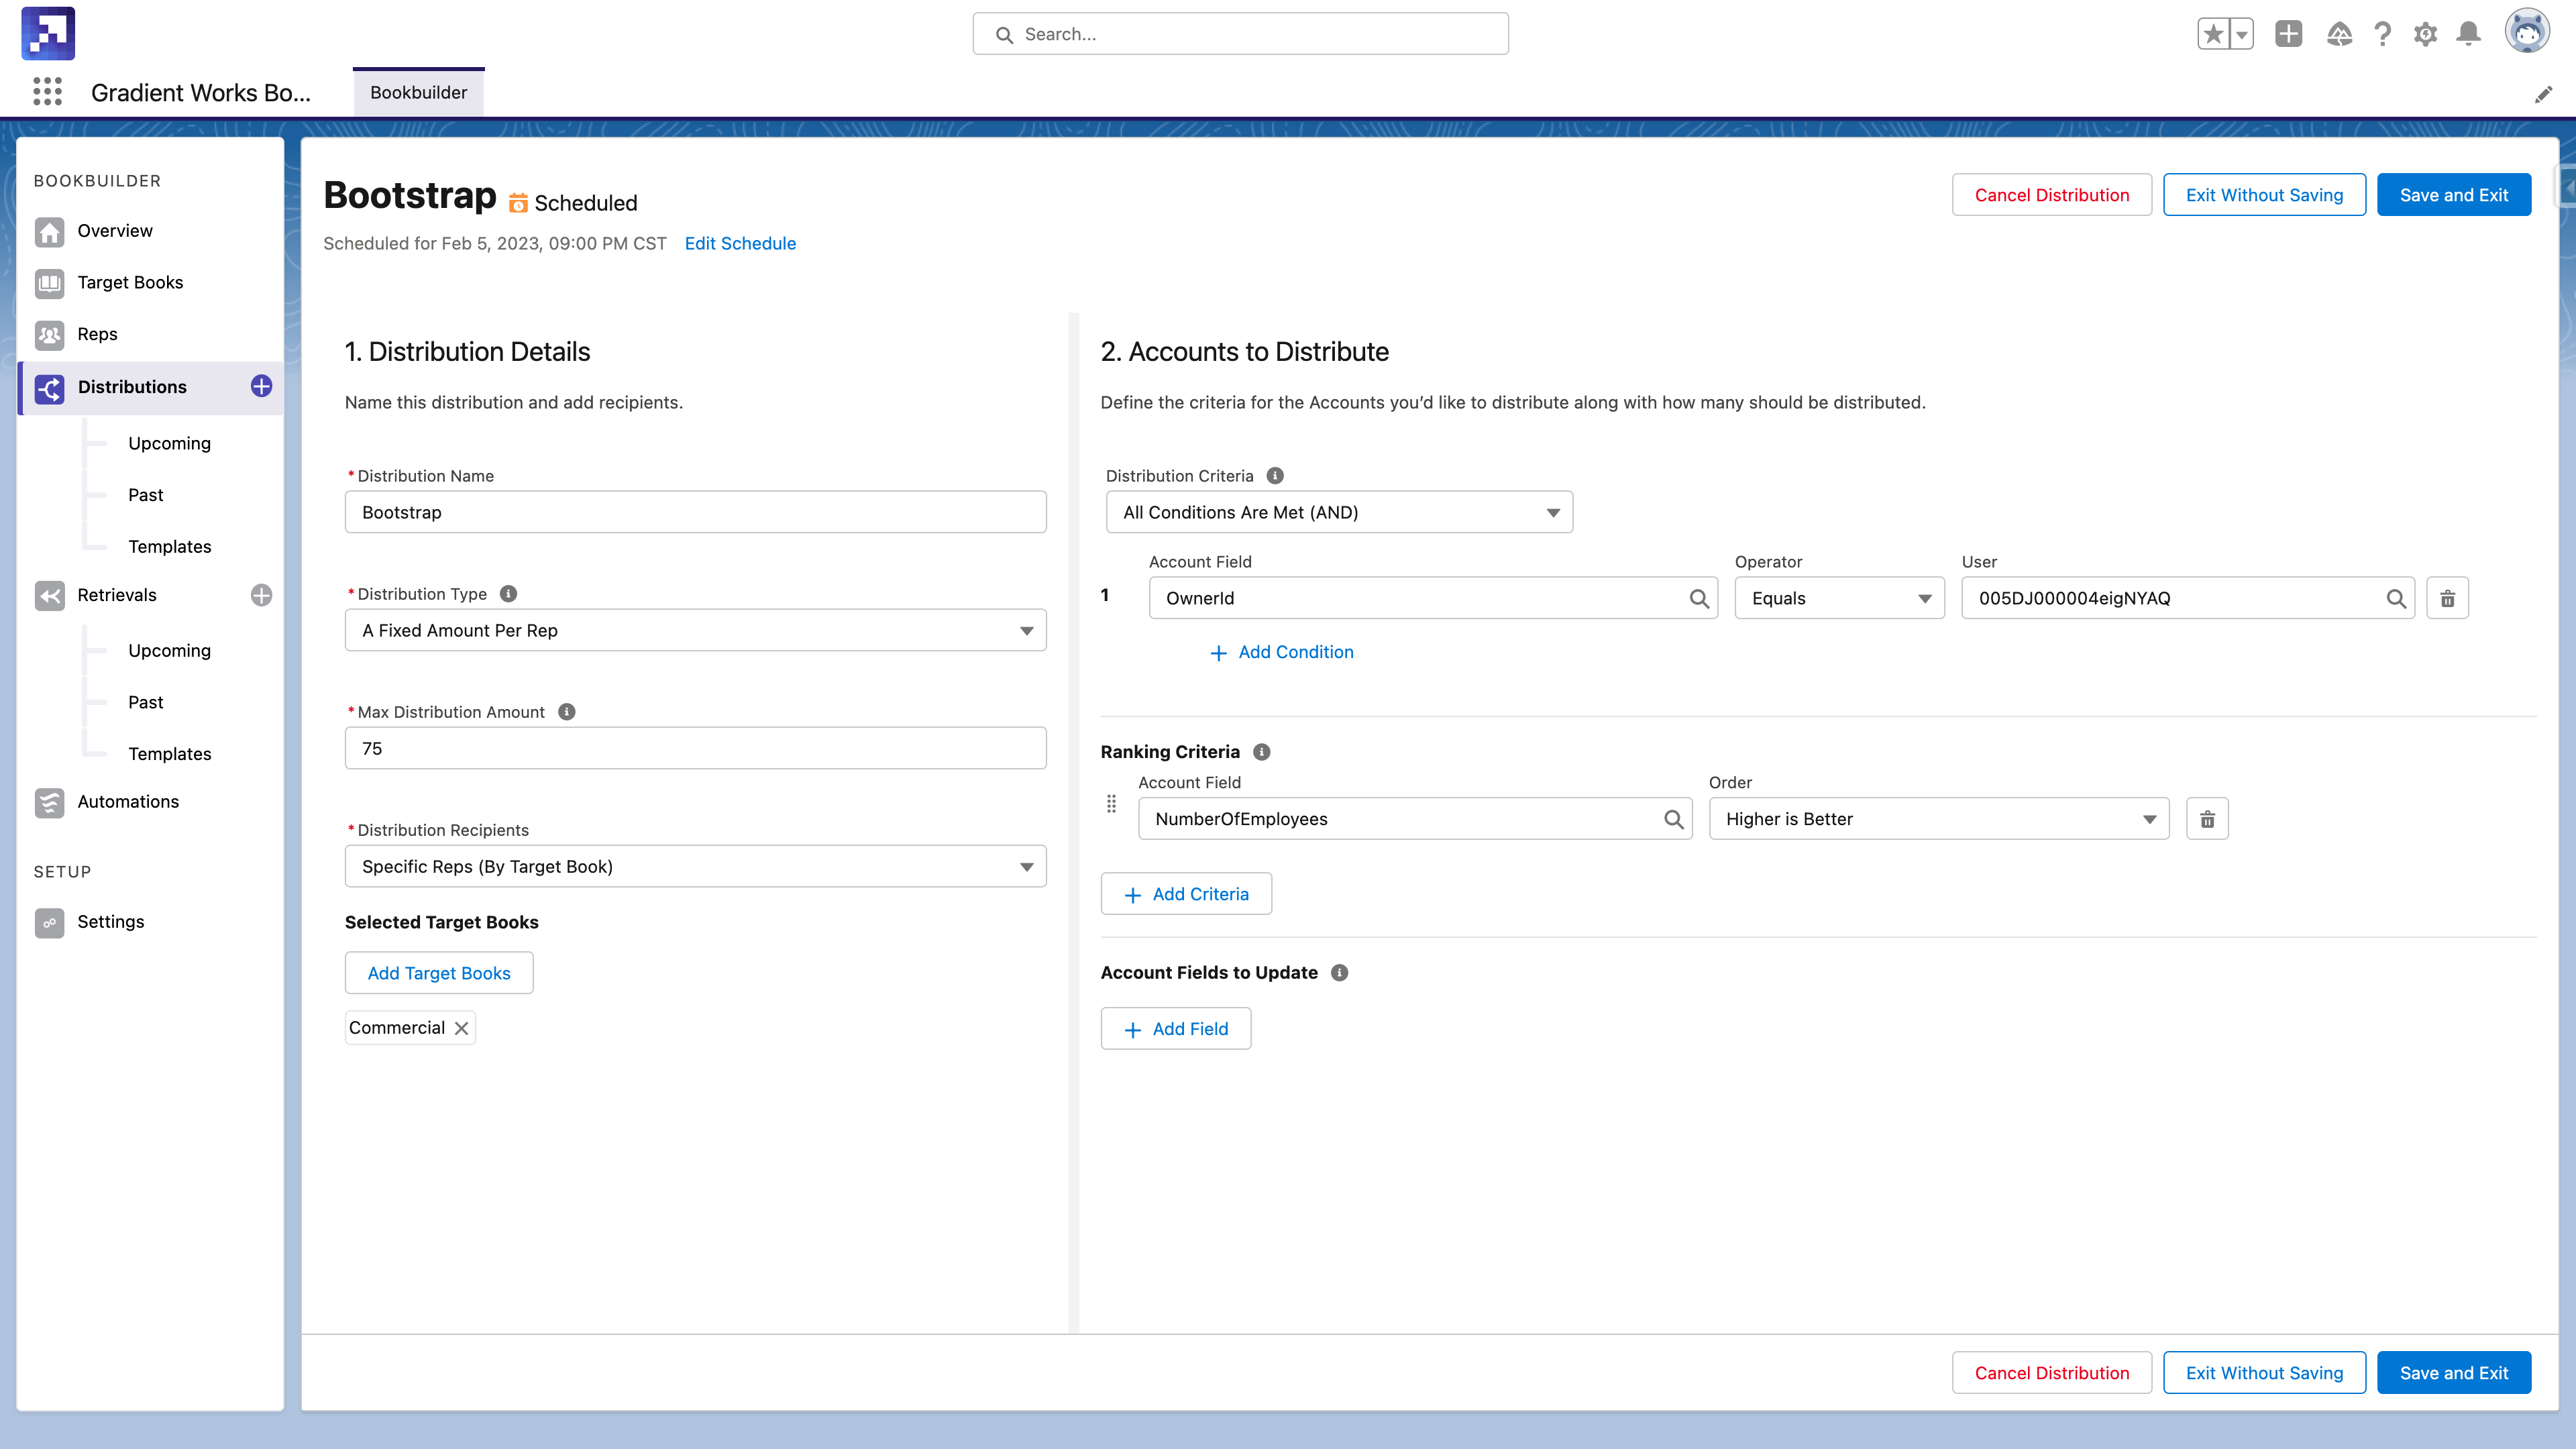
Task: Click the plus icon beside Distributions
Action: click(x=261, y=386)
